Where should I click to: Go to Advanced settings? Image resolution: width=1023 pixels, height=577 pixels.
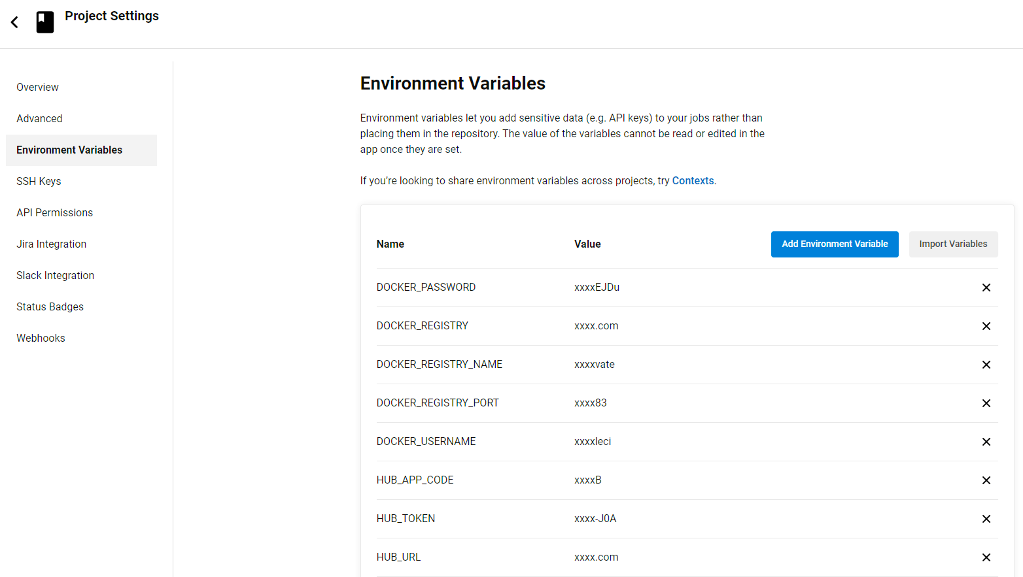click(x=39, y=119)
